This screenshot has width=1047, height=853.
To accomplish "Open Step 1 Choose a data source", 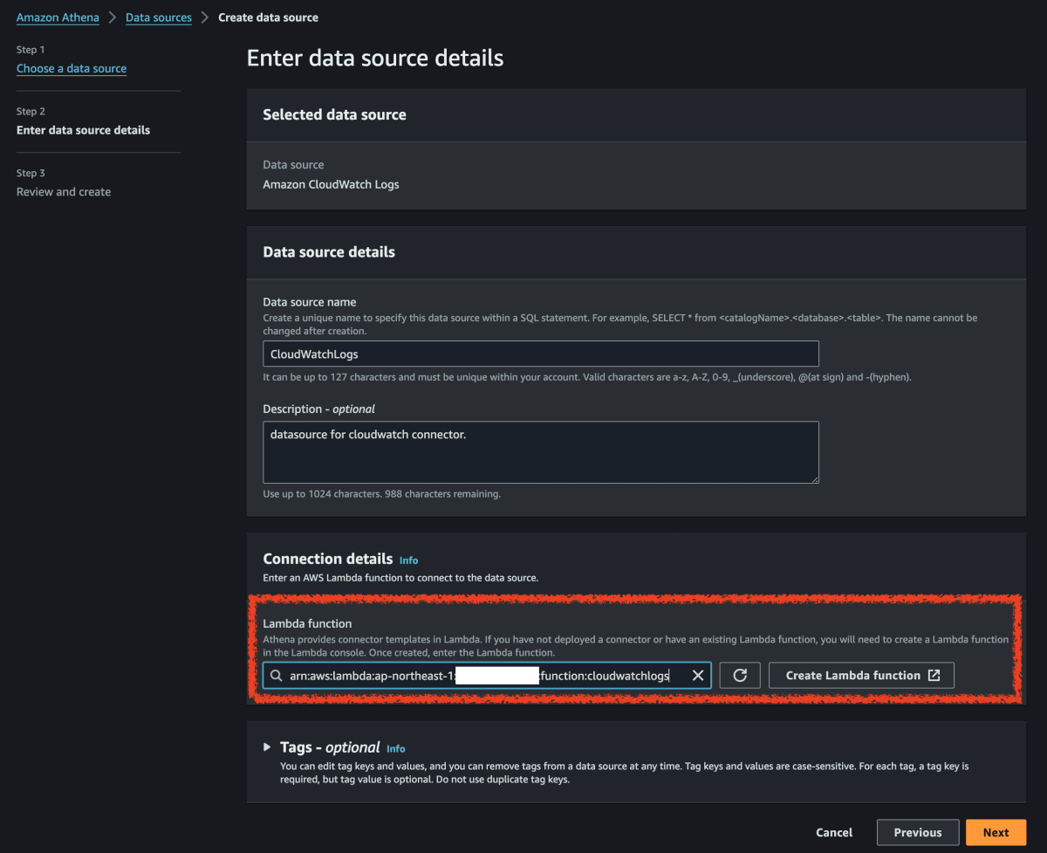I will (x=72, y=68).
